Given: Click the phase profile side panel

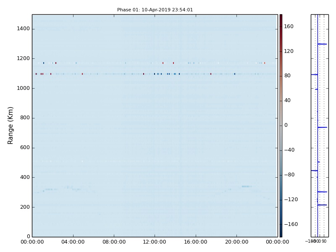Looking at the screenshot, I should point(320,126).
